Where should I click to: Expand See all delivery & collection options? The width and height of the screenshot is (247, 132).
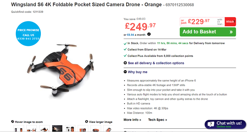[x=156, y=63]
